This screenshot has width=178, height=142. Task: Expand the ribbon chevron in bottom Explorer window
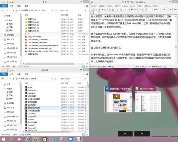click(x=84, y=74)
